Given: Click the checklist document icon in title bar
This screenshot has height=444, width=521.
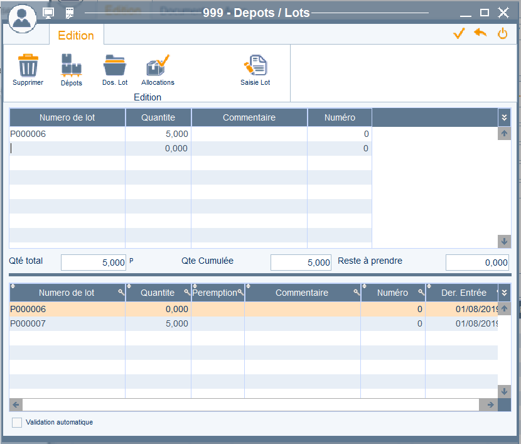Looking at the screenshot, I should pos(70,13).
